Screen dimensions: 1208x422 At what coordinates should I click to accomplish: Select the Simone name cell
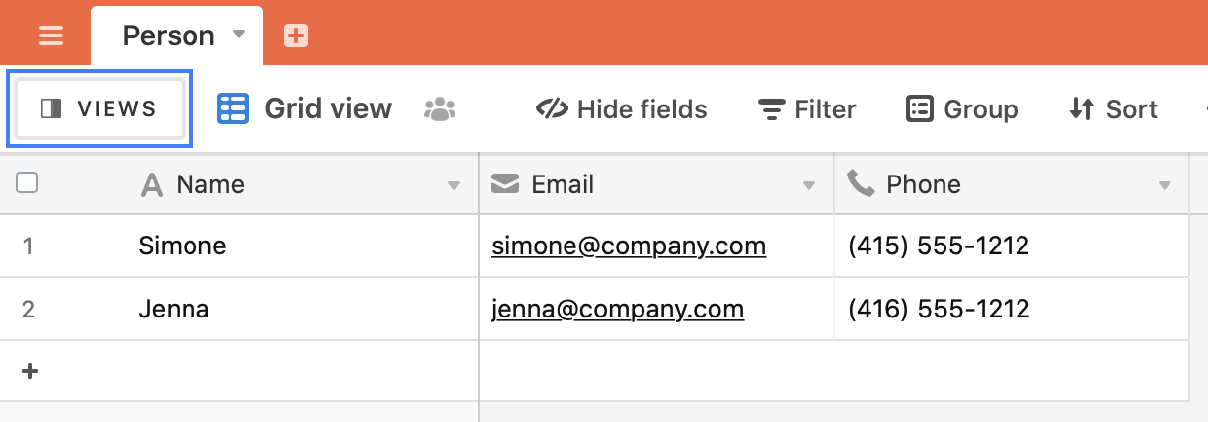pyautogui.click(x=183, y=246)
